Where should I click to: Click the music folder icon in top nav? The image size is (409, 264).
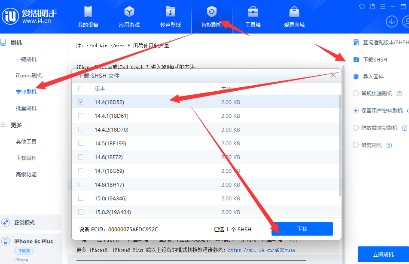pyautogui.click(x=170, y=12)
